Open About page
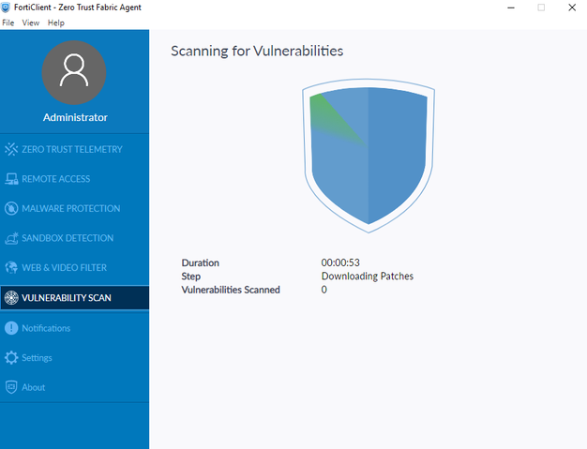 [x=74, y=387]
